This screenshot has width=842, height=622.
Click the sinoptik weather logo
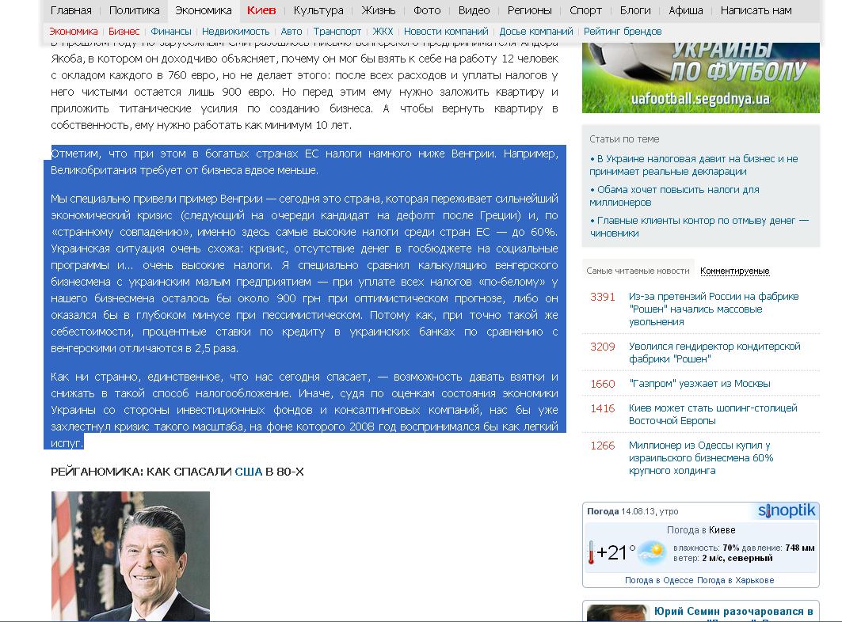click(787, 511)
